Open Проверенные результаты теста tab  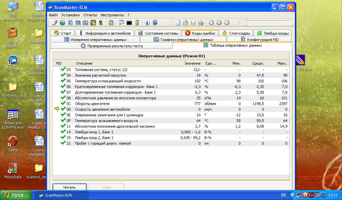point(112,46)
